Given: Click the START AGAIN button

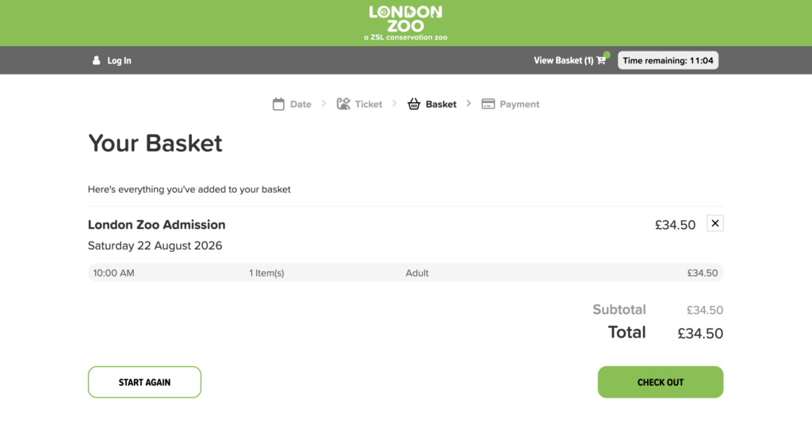Looking at the screenshot, I should click(x=144, y=382).
